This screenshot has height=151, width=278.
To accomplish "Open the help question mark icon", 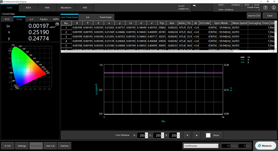I will (265, 8).
